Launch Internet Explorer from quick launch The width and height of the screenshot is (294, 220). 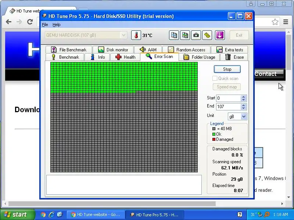51,214
